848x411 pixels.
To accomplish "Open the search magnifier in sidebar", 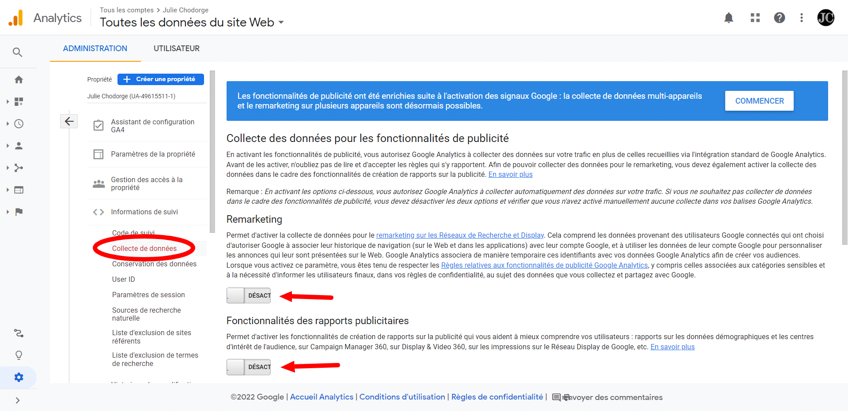I will tap(17, 52).
